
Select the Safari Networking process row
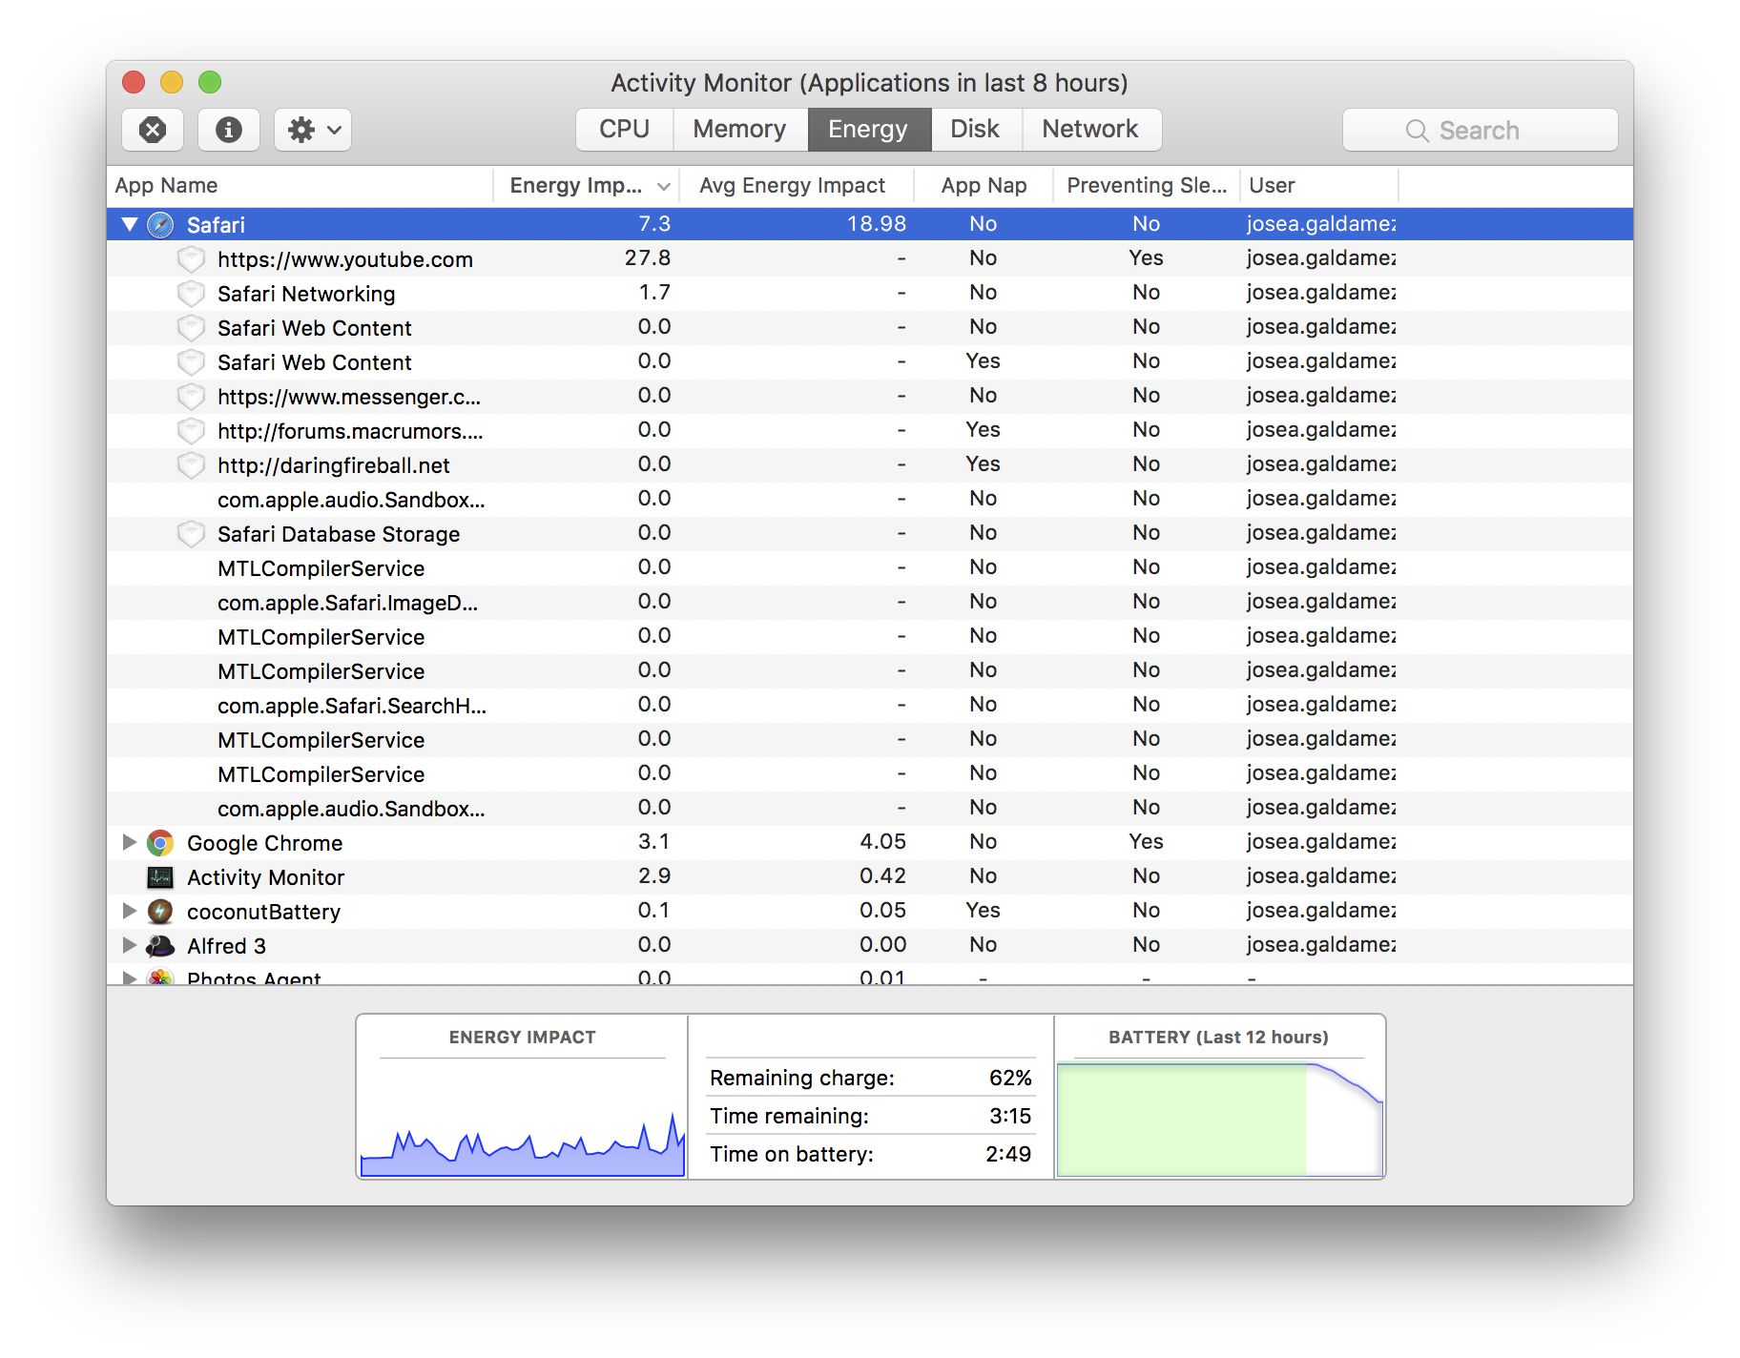click(870, 294)
